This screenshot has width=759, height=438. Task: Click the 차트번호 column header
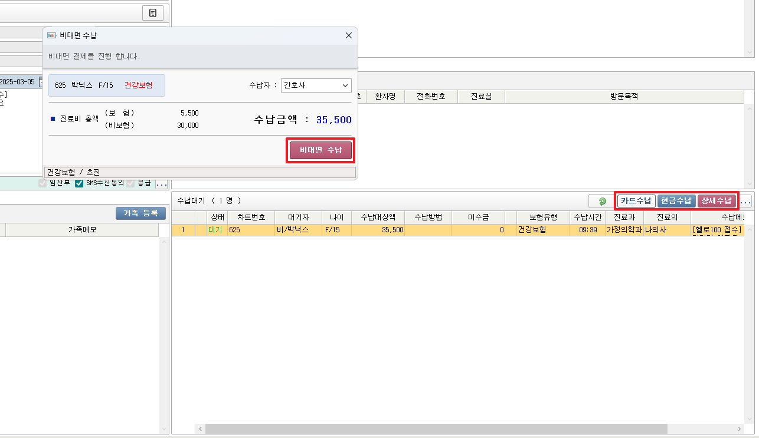[251, 217]
